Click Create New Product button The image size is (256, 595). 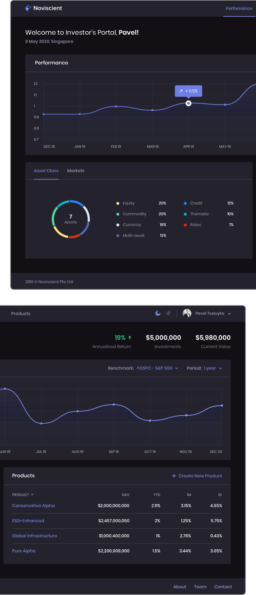(x=197, y=476)
